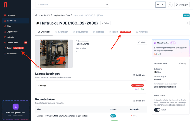Click the 37 inbox badge
The image size is (193, 121).
point(26,43)
